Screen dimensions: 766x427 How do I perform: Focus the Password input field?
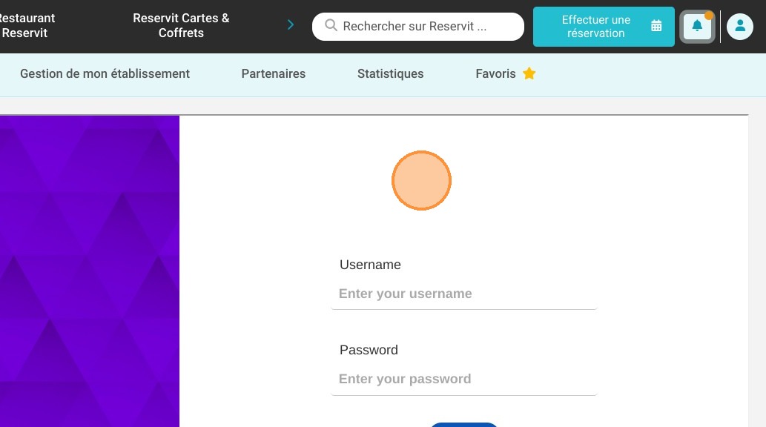click(463, 379)
